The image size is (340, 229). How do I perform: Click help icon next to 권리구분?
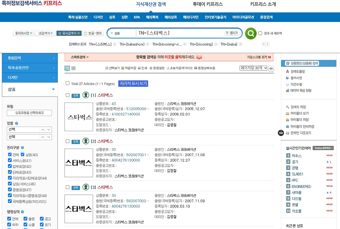(x=22, y=148)
